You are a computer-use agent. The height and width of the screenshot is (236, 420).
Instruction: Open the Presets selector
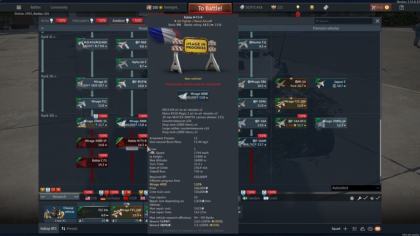pyautogui.click(x=69, y=229)
